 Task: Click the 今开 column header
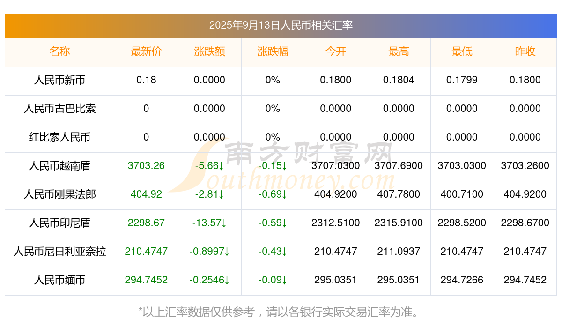point(336,52)
